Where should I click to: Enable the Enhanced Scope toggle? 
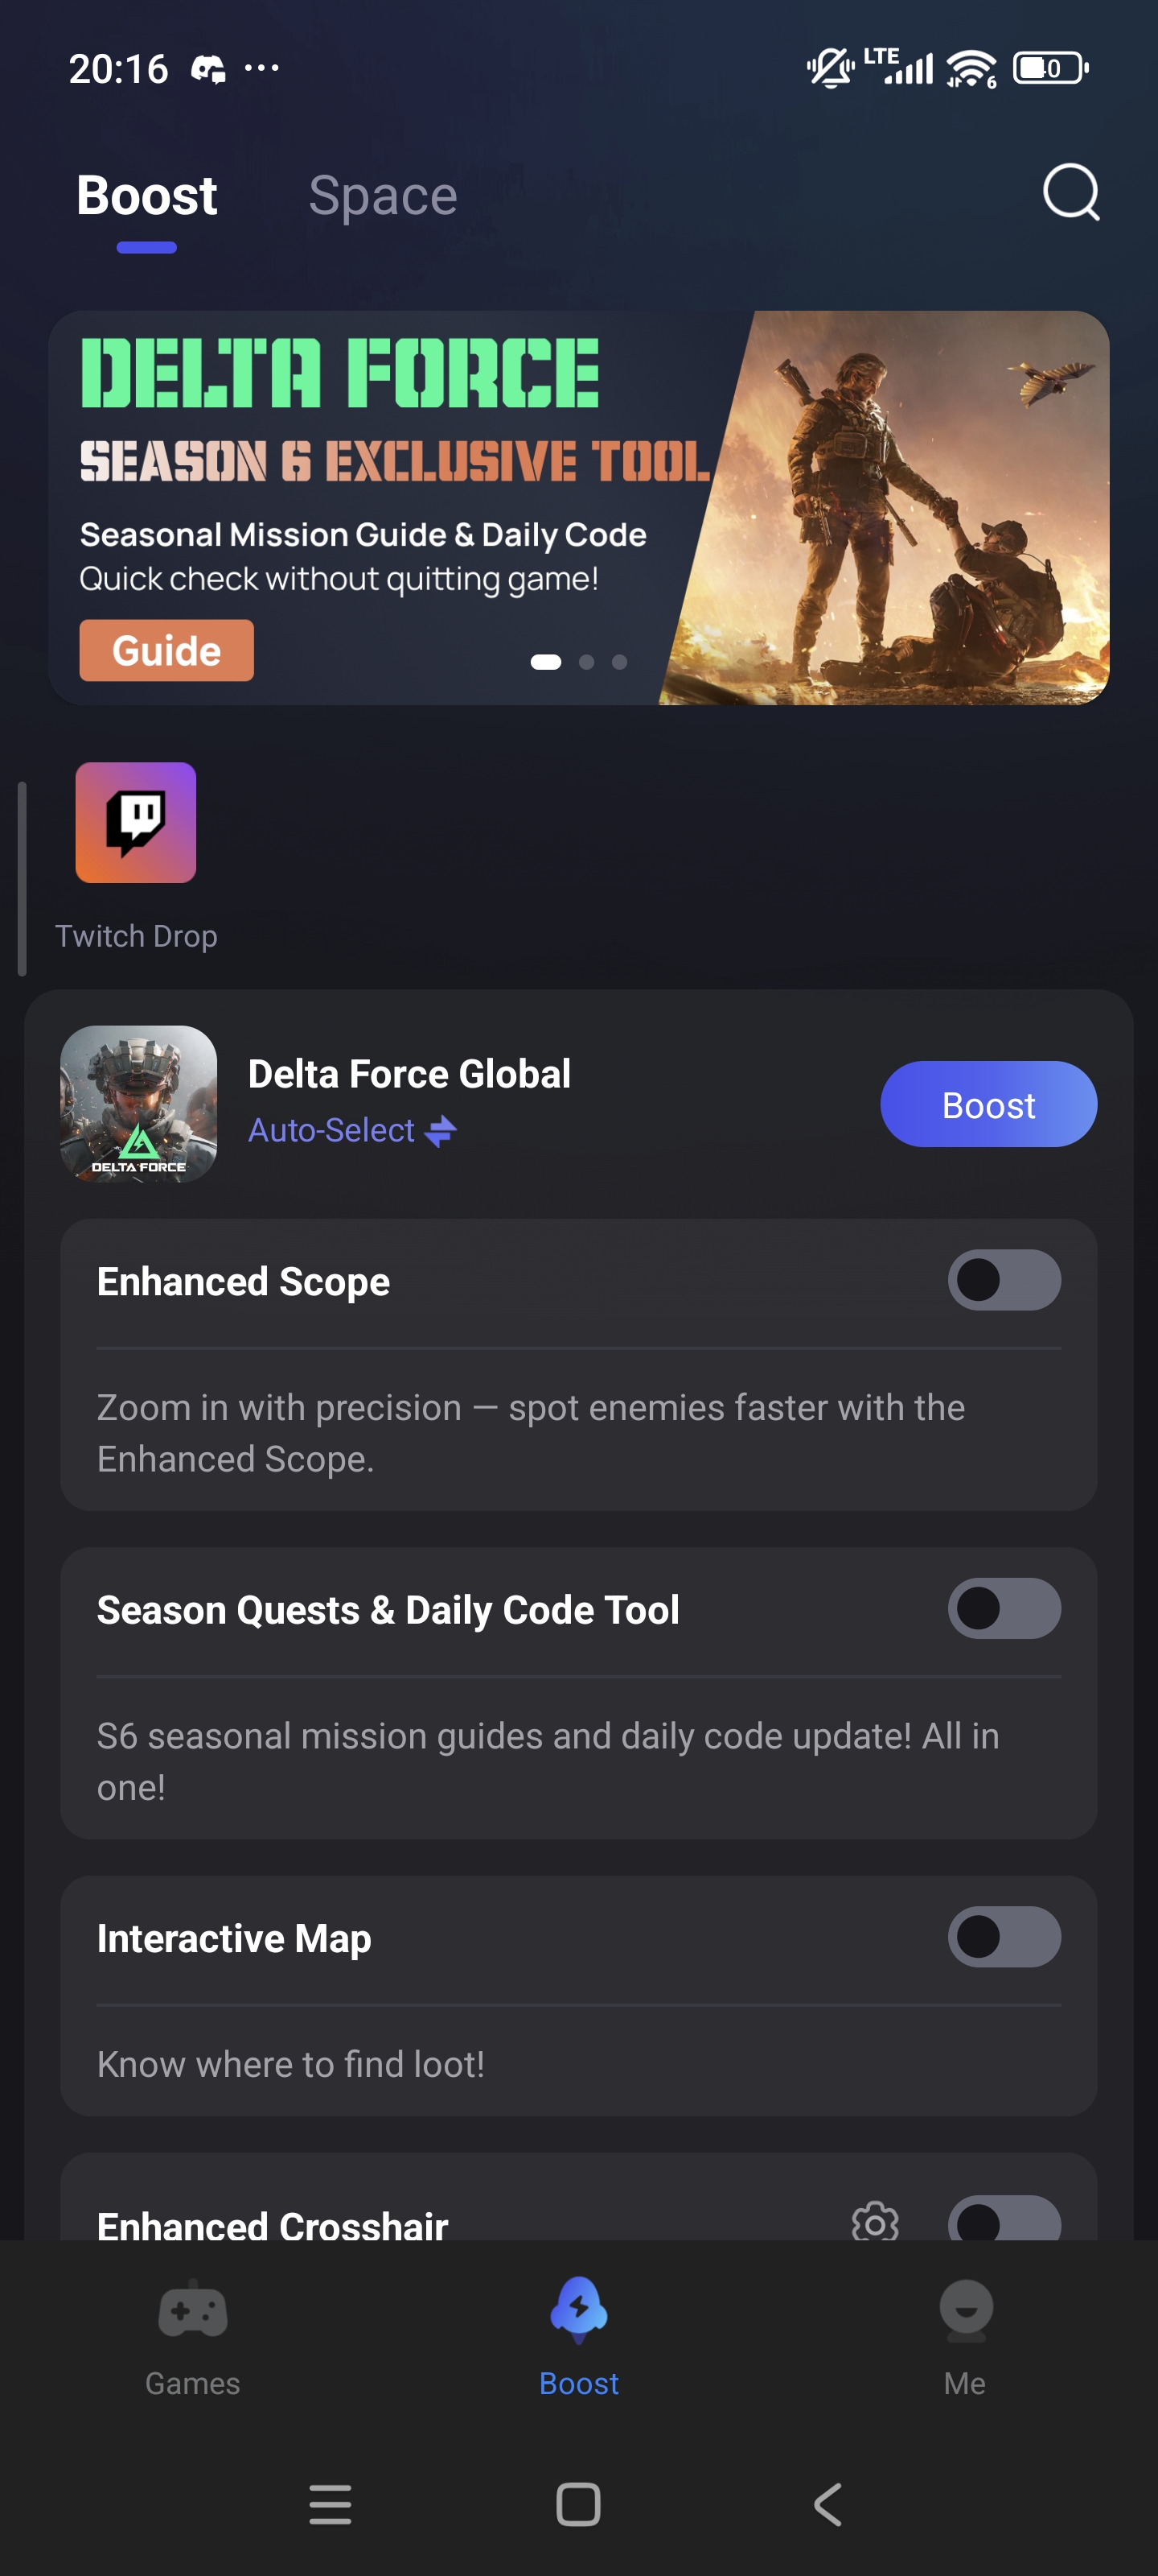(1003, 1280)
